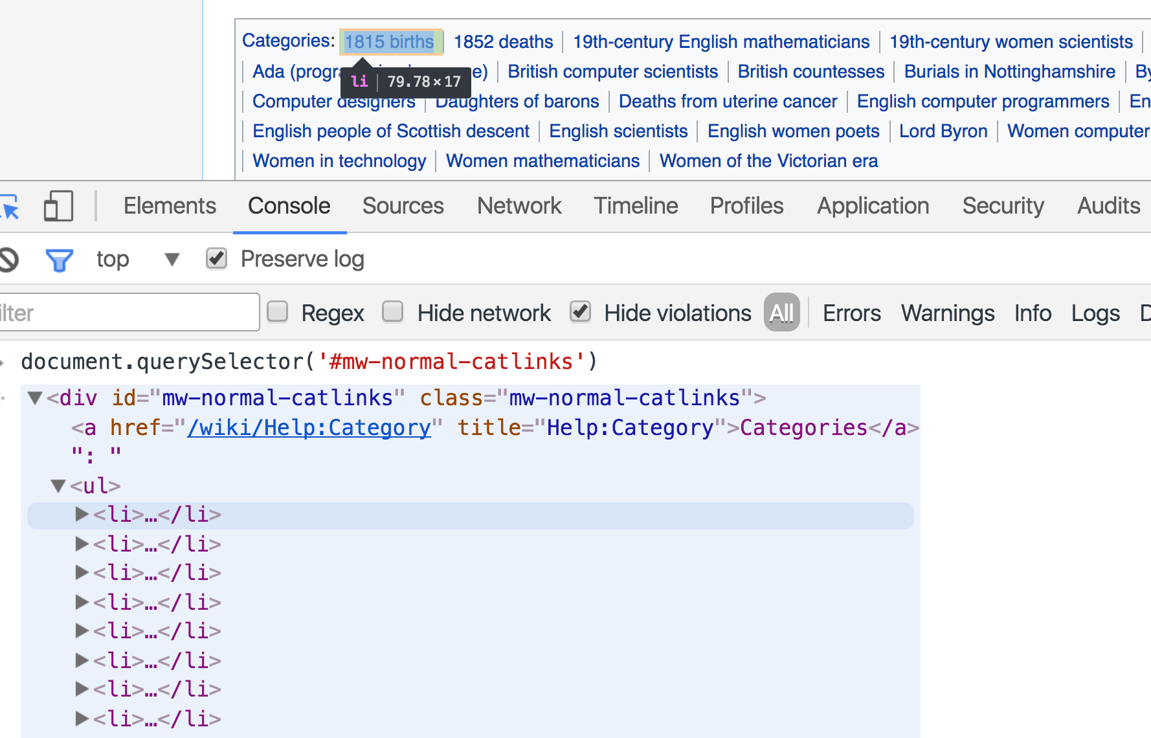Click the All log-level button
The width and height of the screenshot is (1151, 738).
(x=781, y=312)
